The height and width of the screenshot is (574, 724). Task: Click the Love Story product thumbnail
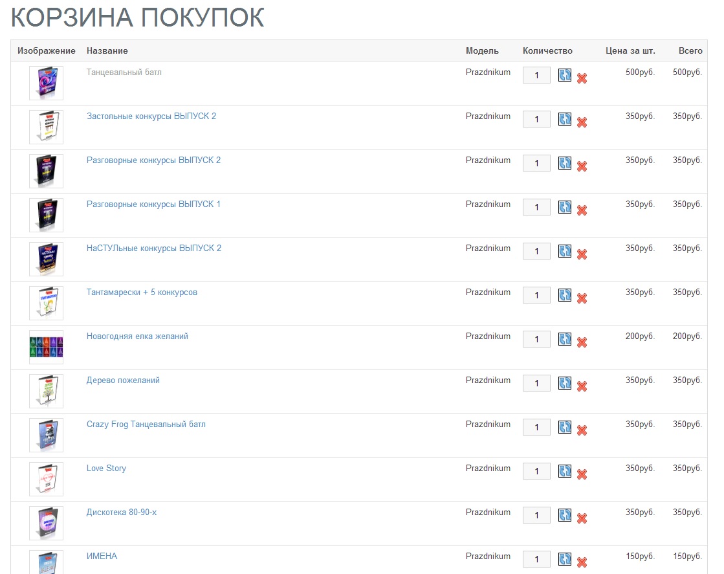pos(46,480)
